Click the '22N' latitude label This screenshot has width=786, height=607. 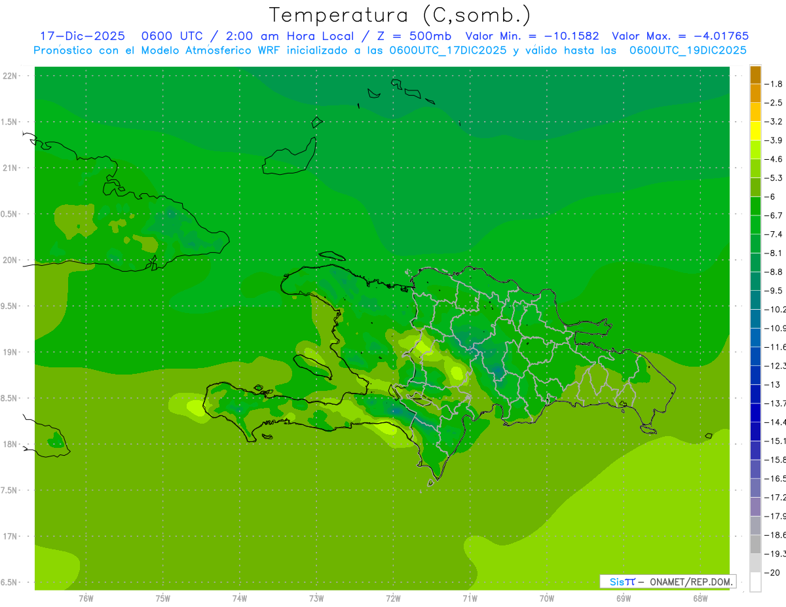coord(10,76)
